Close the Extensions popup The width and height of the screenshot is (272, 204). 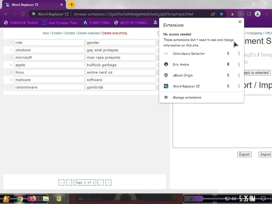pos(240,22)
